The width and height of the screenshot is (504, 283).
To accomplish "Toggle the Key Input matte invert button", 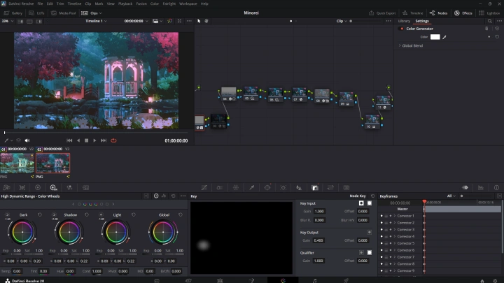I will pyautogui.click(x=361, y=203).
